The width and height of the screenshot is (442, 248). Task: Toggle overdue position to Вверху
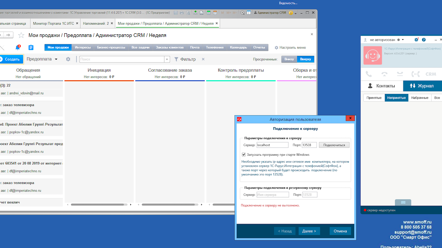[306, 59]
